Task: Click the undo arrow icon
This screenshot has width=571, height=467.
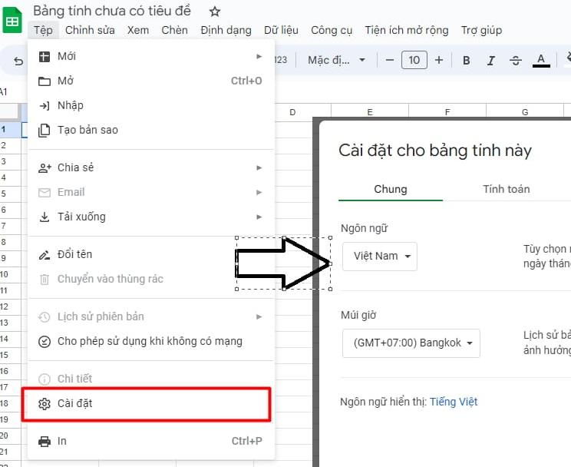Action: pos(18,61)
